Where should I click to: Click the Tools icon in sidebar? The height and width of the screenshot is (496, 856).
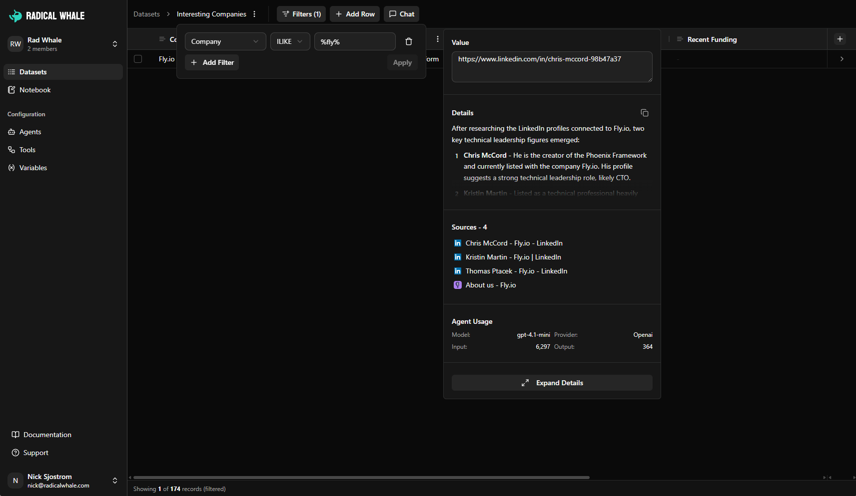11,150
